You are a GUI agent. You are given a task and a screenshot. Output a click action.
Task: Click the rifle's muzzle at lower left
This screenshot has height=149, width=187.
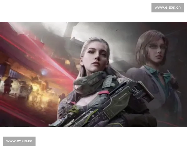[x=55, y=124]
